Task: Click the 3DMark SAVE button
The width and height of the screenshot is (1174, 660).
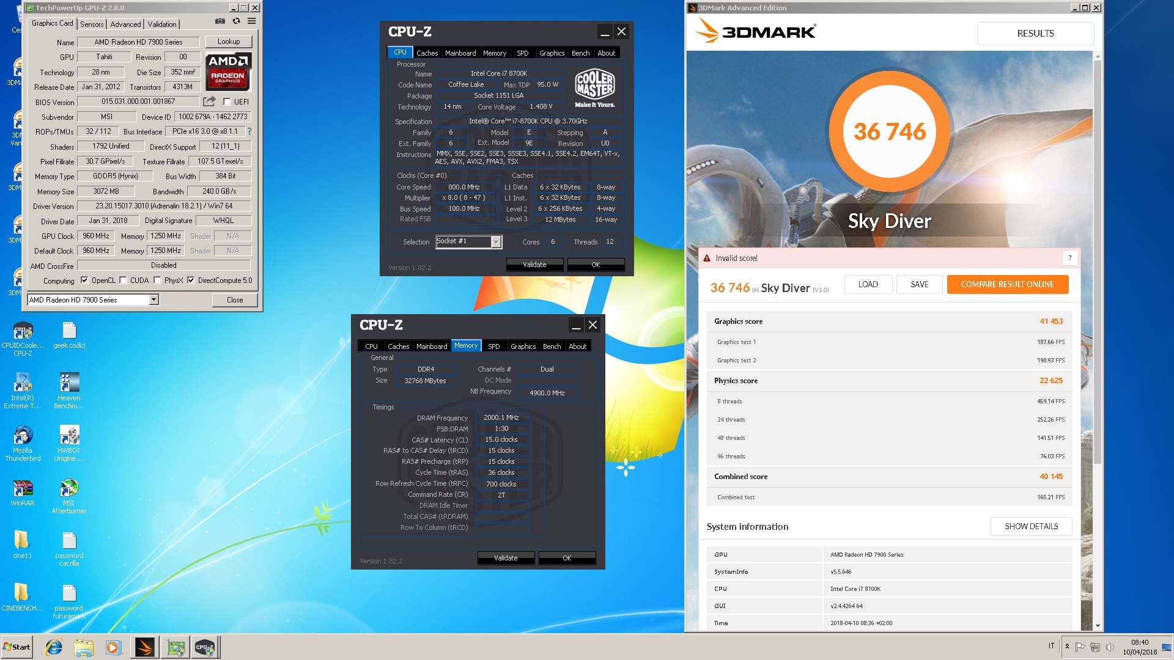Action: pos(919,284)
